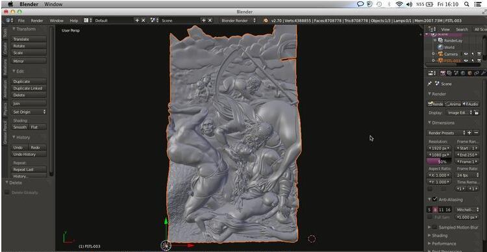The height and width of the screenshot is (252, 487).
Task: Open the Help menu
Action: click(74, 21)
